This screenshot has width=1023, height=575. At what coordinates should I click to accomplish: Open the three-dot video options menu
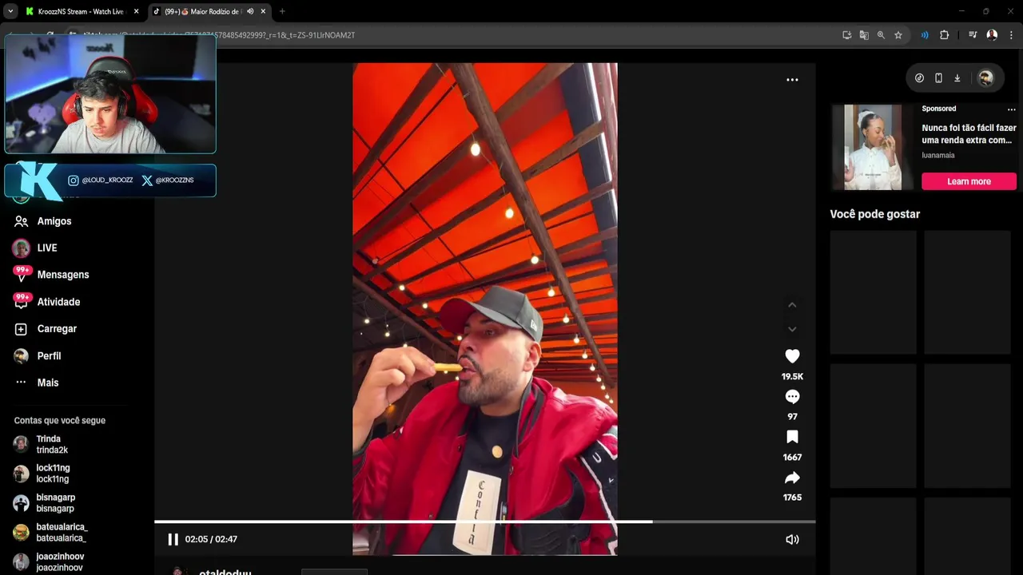point(792,80)
